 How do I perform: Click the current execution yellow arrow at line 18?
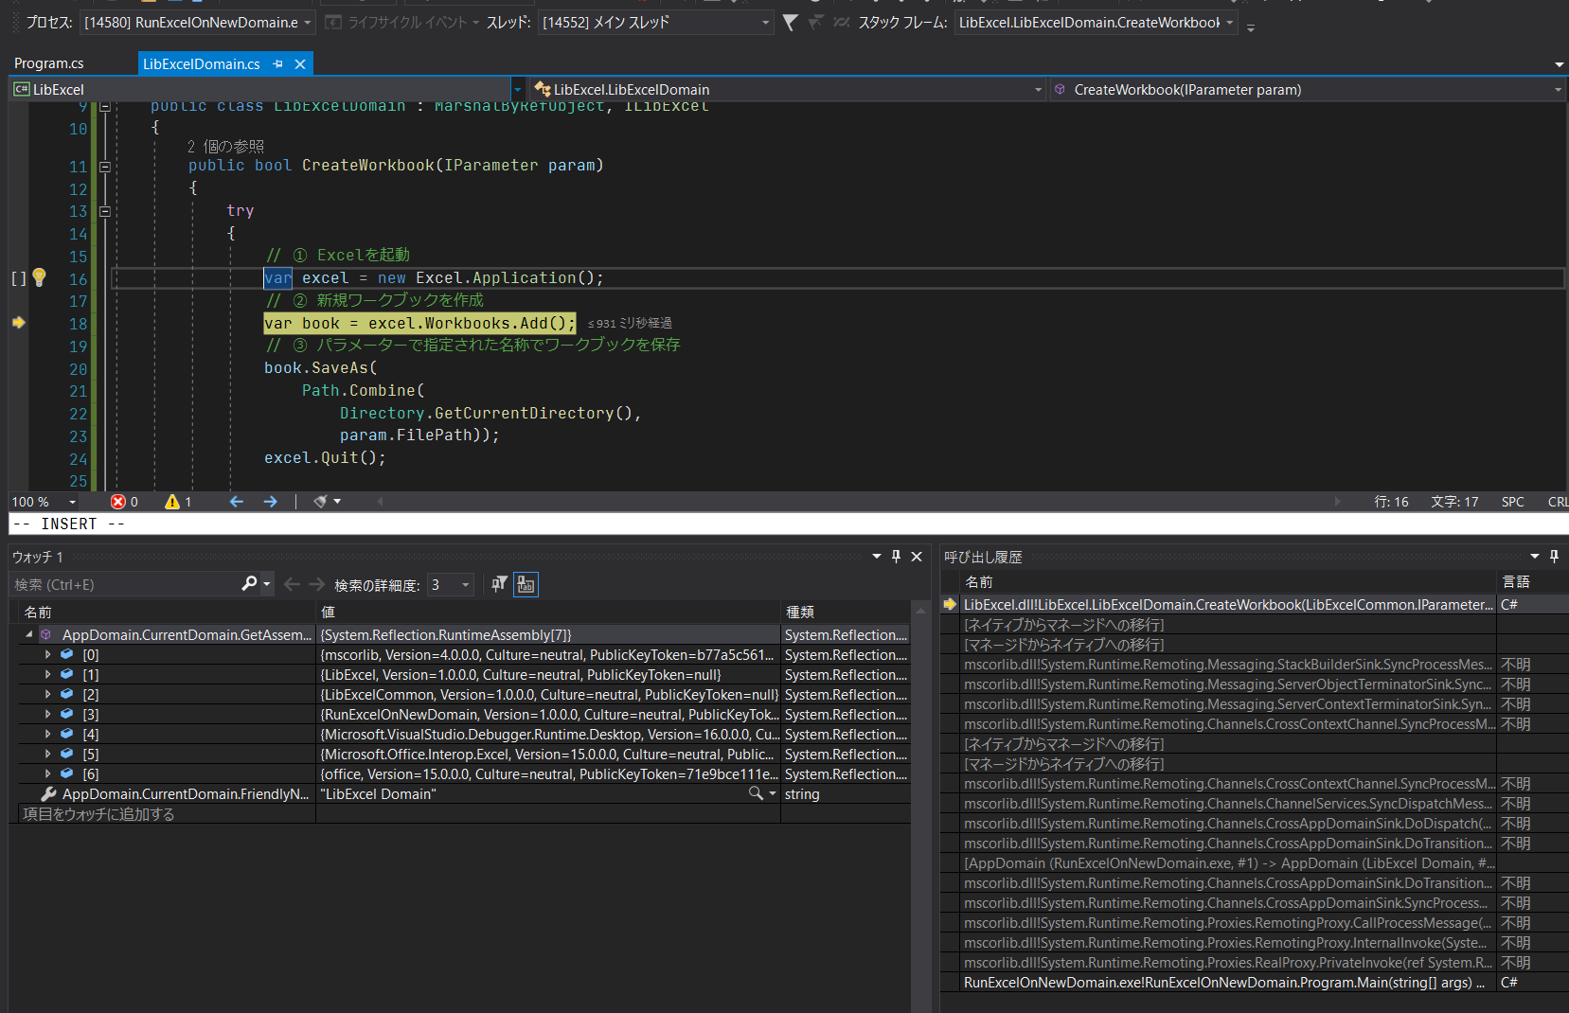click(18, 323)
